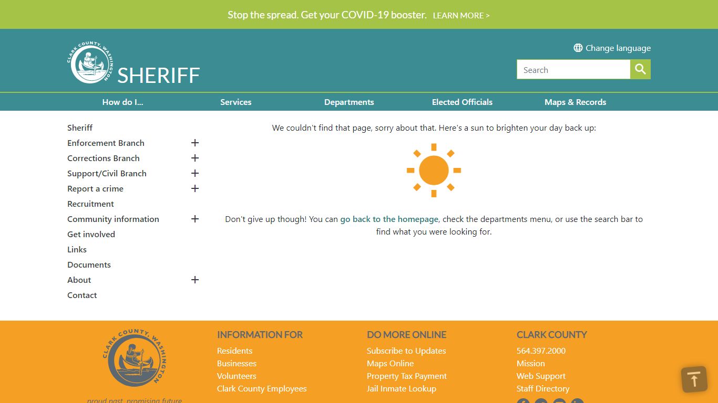Screen dimensions: 718x403
Task: Open the About sidebar link
Action: 79,280
